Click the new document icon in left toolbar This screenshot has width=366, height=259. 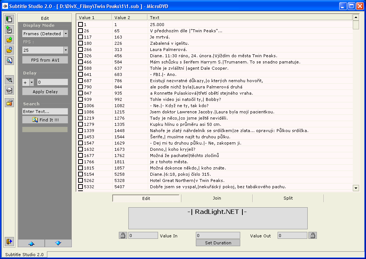(x=9, y=19)
